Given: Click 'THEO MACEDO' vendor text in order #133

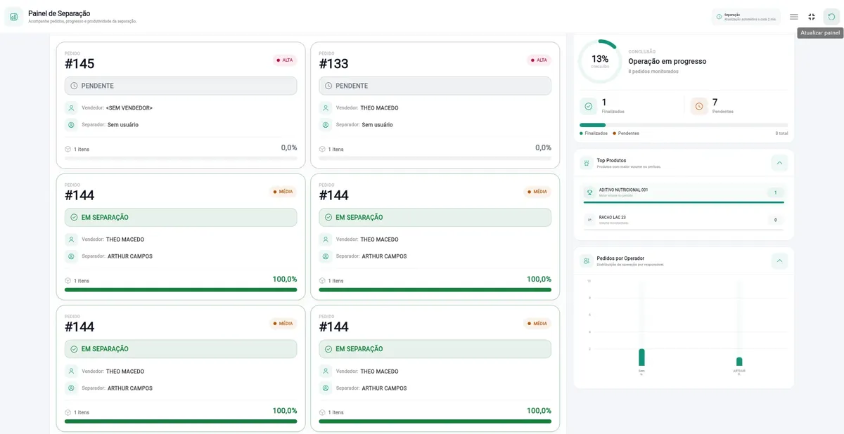Looking at the screenshot, I should pyautogui.click(x=379, y=108).
